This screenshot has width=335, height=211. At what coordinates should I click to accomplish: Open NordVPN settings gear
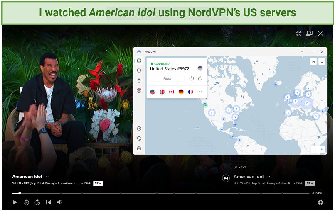(x=139, y=148)
